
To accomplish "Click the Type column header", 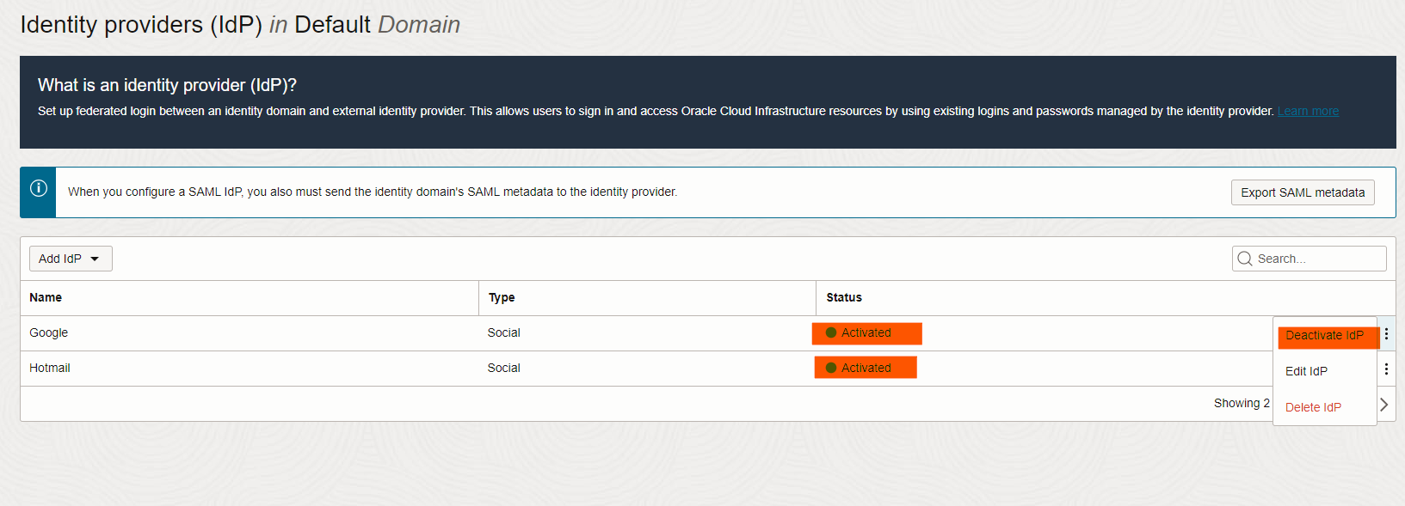I will [x=502, y=297].
